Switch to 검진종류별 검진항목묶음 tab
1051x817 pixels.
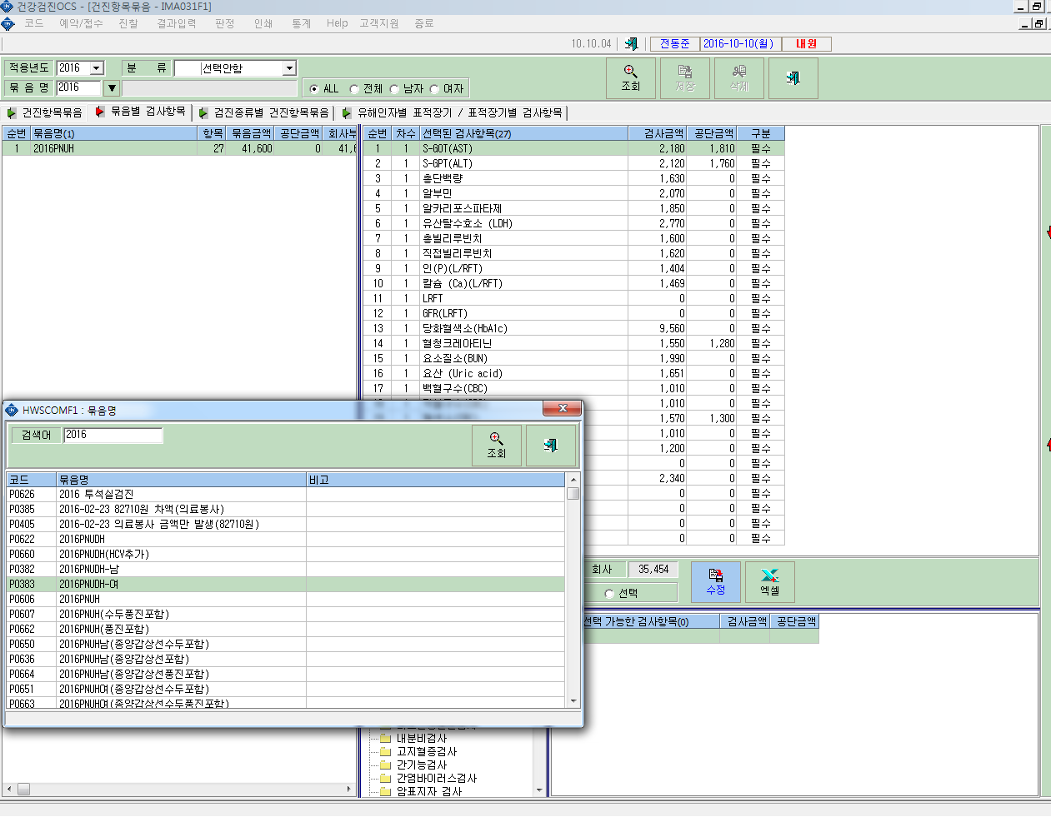(264, 112)
